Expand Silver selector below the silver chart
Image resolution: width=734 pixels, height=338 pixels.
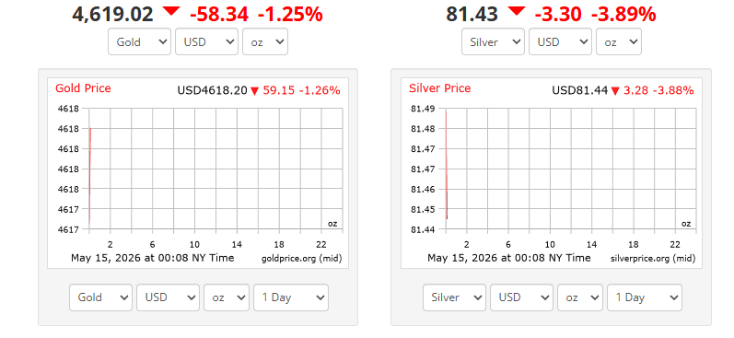point(454,297)
